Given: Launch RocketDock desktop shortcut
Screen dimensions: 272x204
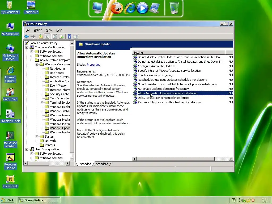Looking at the screenshot, I should [10, 181].
